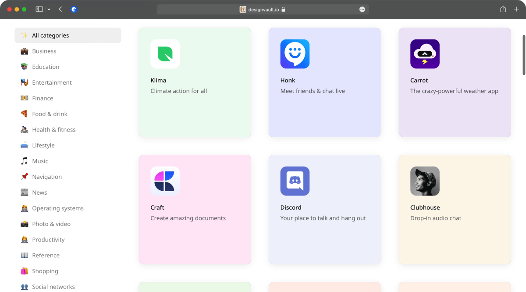The image size is (526, 292).
Task: Click the people icon next to Social networks
Action: 25,287
